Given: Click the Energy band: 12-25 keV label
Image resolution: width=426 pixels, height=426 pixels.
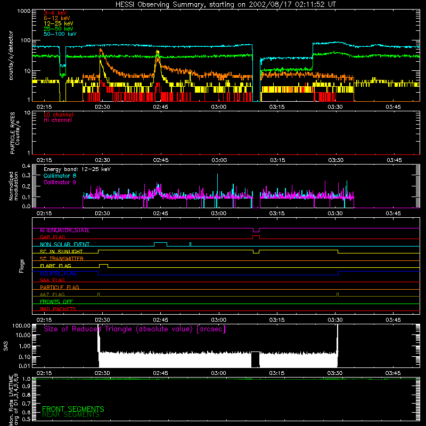Looking at the screenshot, I should pyautogui.click(x=77, y=169).
